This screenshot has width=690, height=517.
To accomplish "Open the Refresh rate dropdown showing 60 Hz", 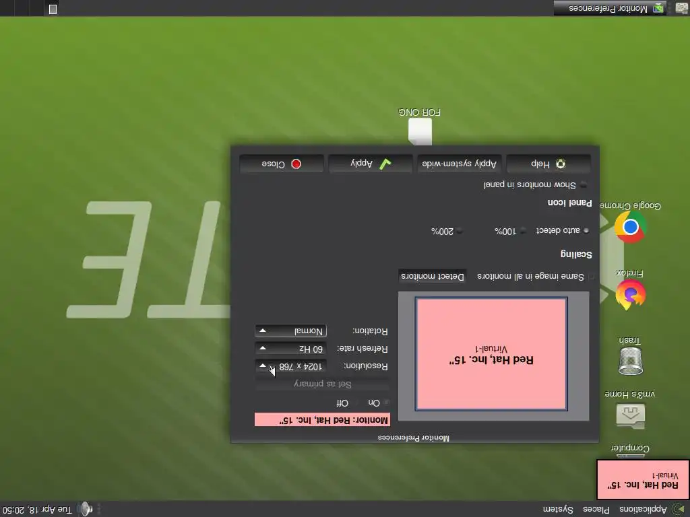I will pyautogui.click(x=291, y=348).
